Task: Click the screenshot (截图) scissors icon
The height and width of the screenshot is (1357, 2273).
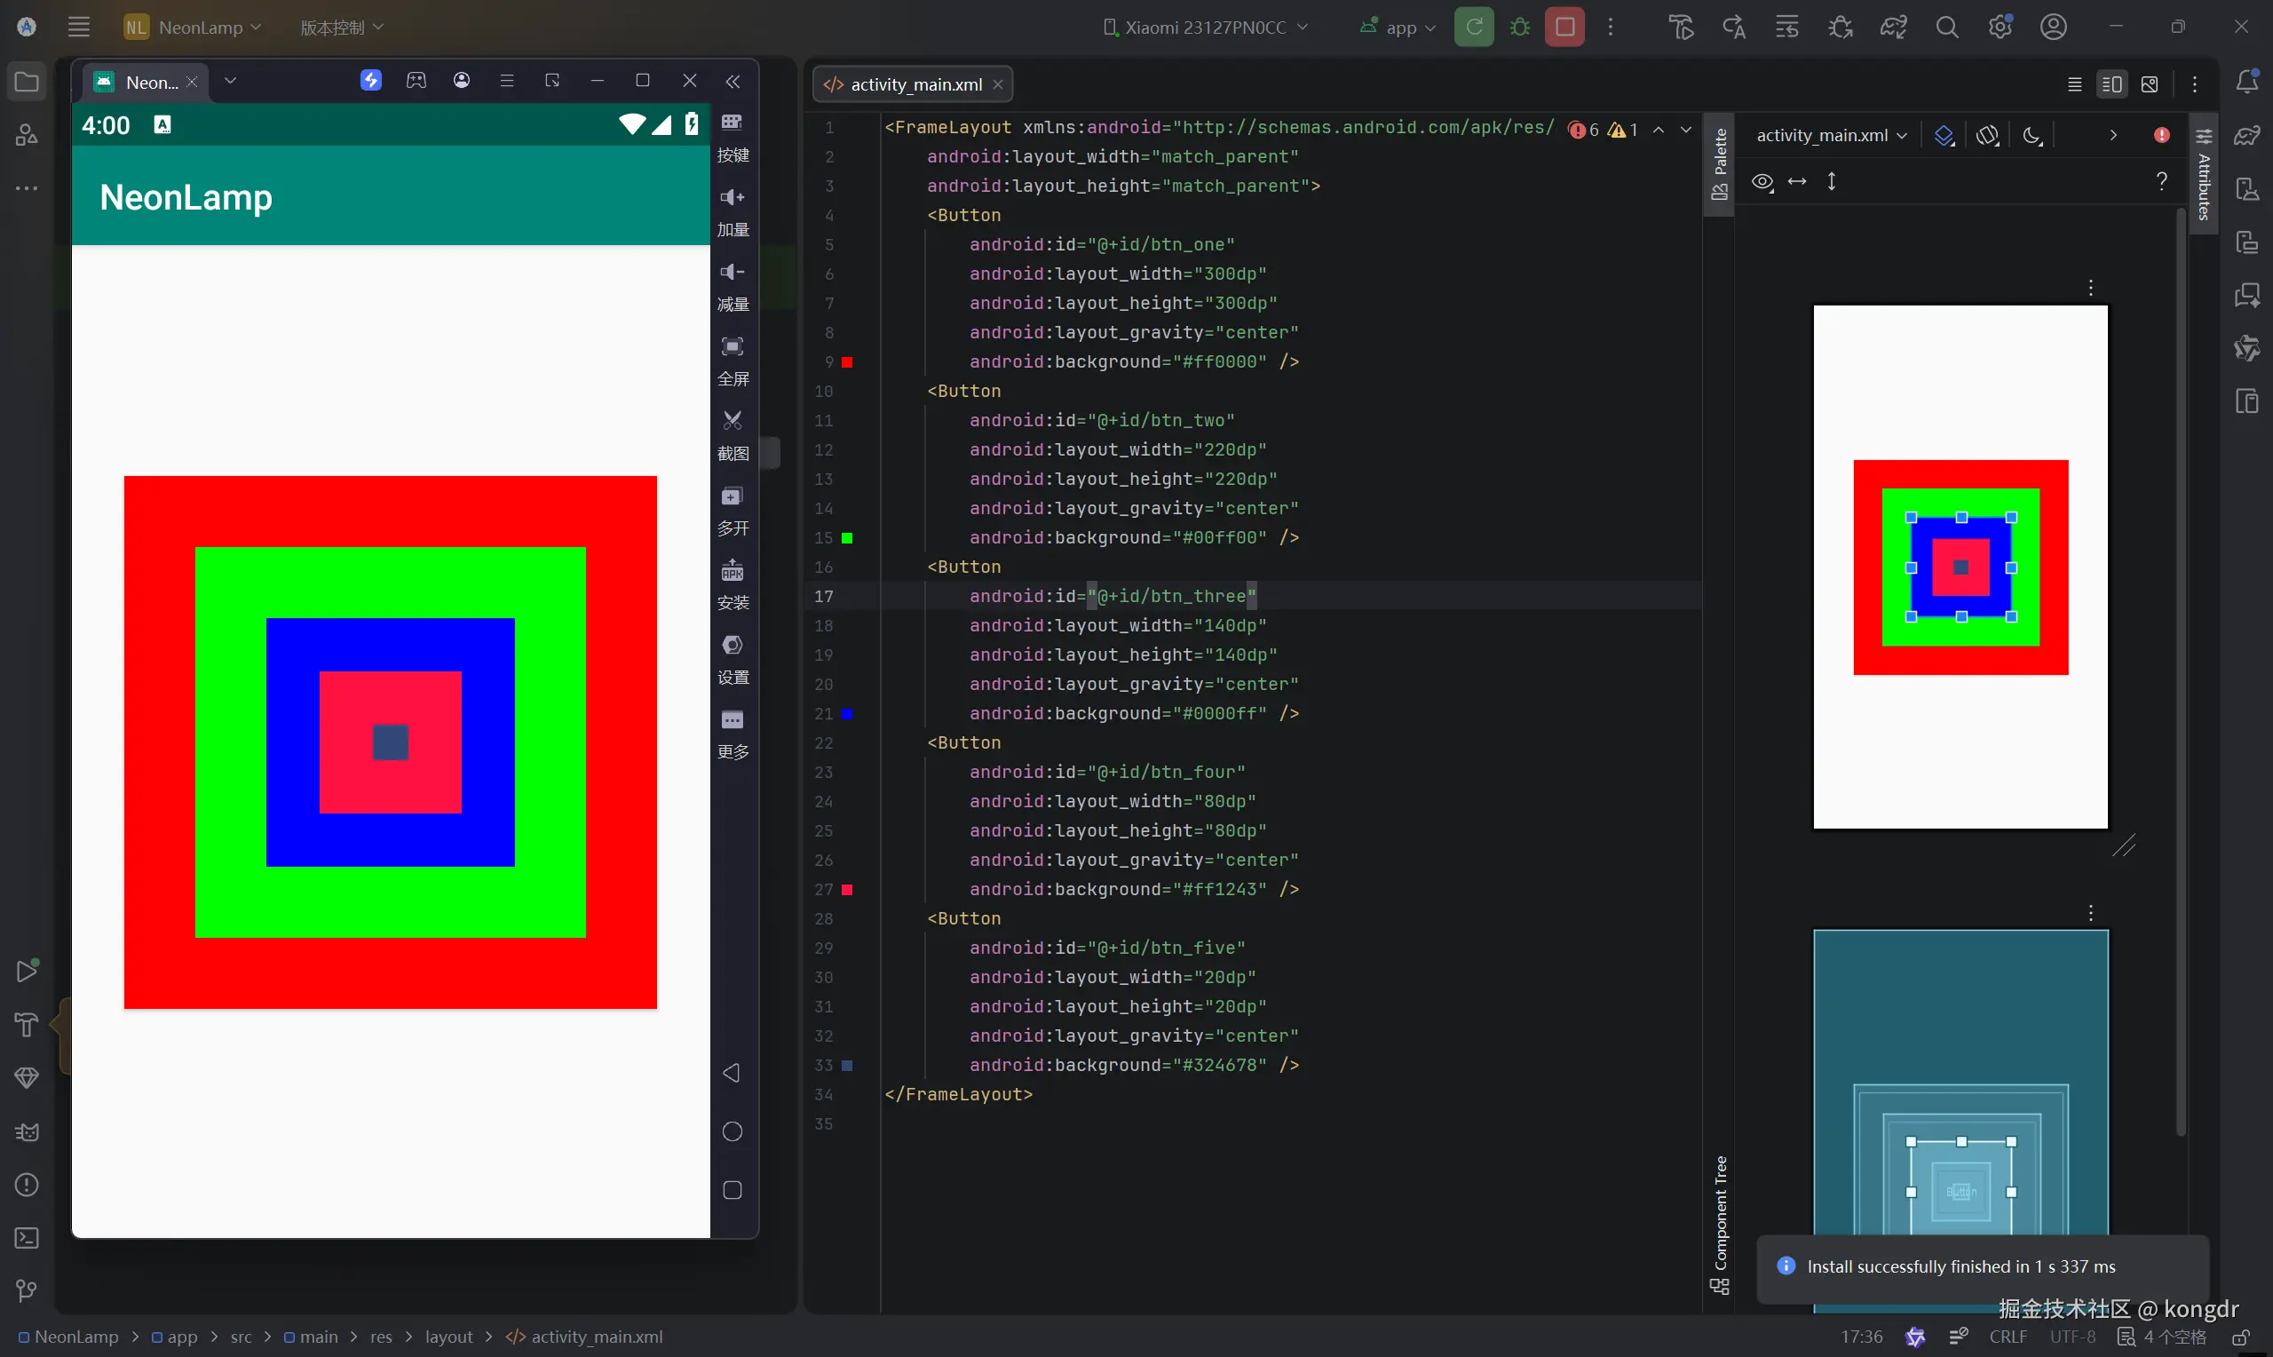Action: coord(733,421)
